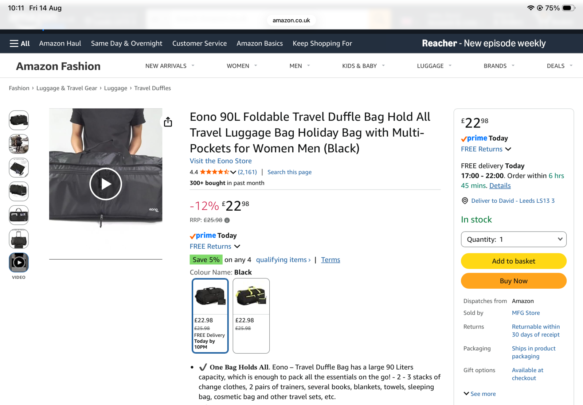Select the outdoor lifestyle photo thumbnail
Viewport: 583px width, 405px height.
click(19, 144)
